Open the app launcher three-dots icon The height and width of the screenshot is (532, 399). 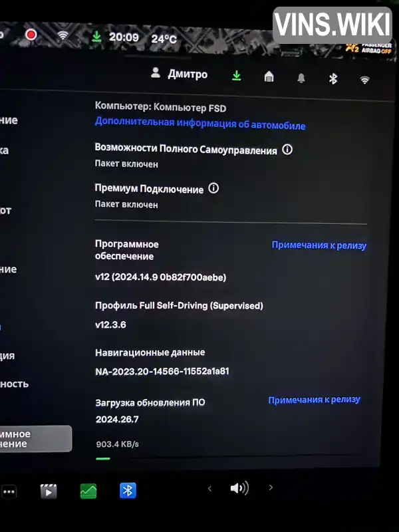pyautogui.click(x=9, y=491)
